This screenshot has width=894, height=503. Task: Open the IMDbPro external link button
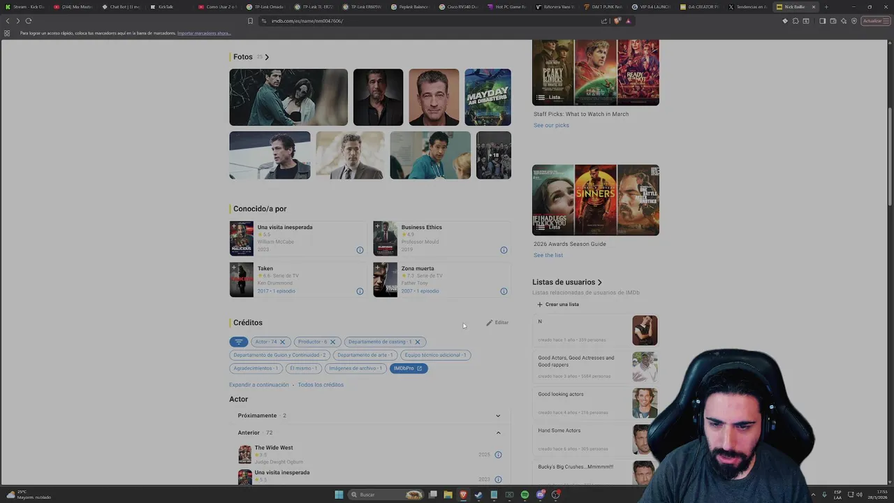(409, 368)
